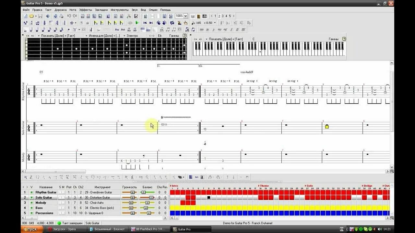Open fretboard panel help question icon
The height and width of the screenshot is (233, 415).
[x=184, y=36]
